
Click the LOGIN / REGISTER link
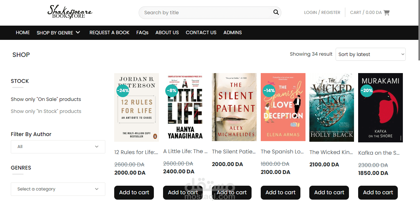322,13
